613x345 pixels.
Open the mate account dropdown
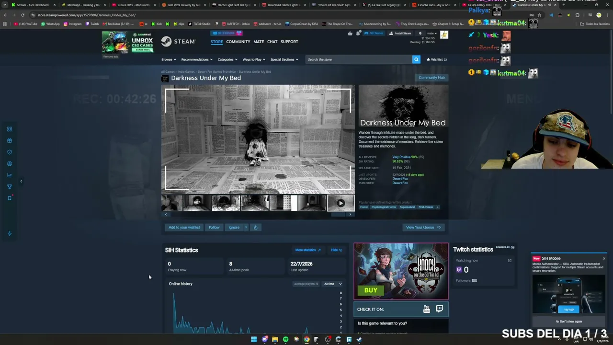pyautogui.click(x=431, y=33)
